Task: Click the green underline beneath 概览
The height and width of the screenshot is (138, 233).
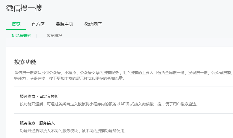Action: pos(16,29)
